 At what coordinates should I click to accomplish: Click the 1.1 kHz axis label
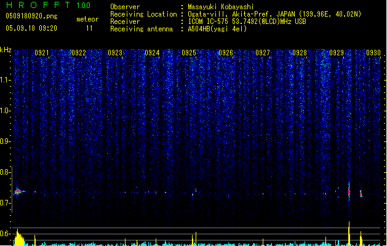click(6, 80)
